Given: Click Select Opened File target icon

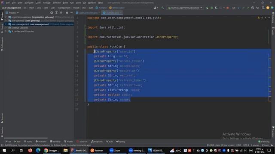Looking at the screenshot, I should pos(52,13).
